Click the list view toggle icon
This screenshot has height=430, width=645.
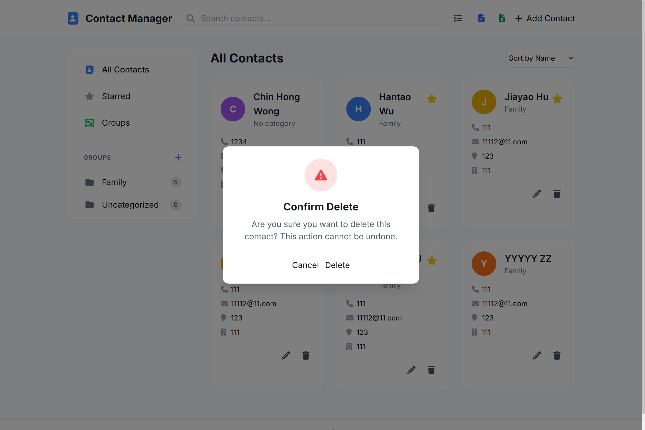(458, 18)
